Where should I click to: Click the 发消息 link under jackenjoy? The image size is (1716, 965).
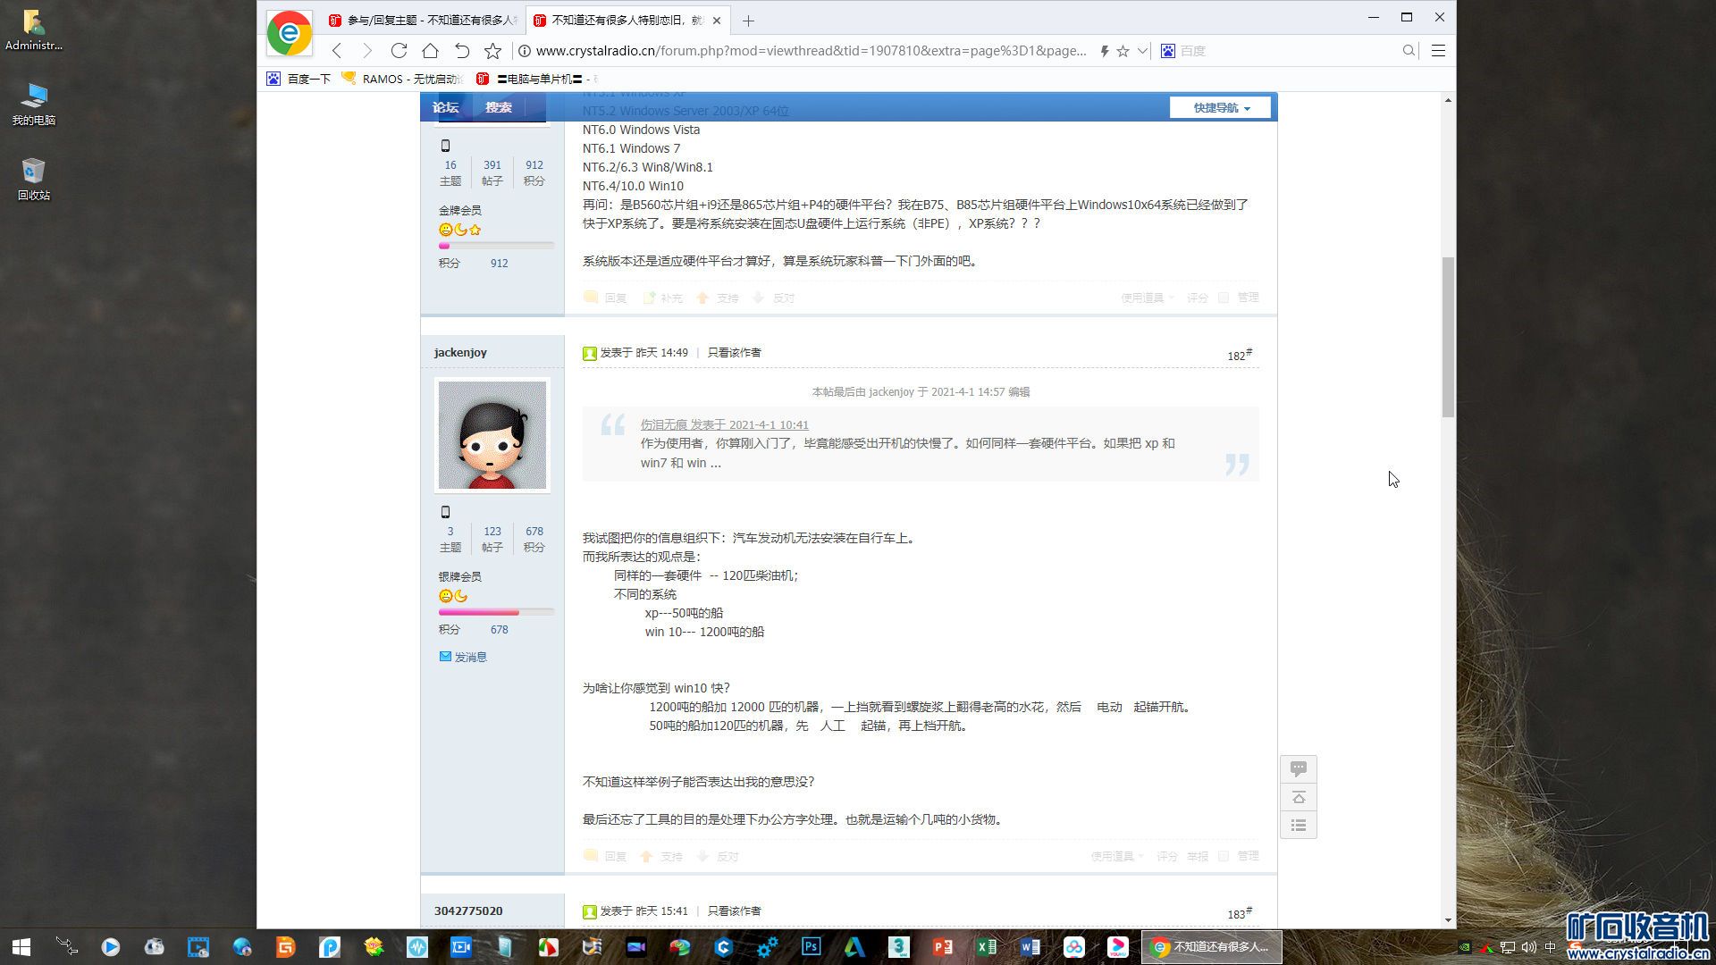click(x=469, y=657)
